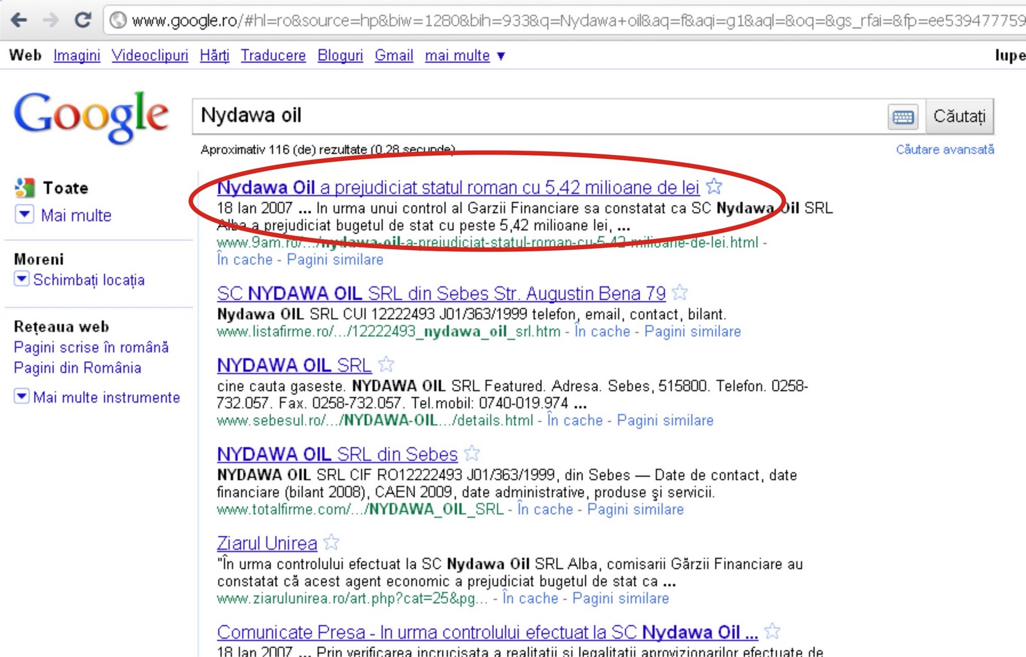Expand Mai multe under Toate
The height and width of the screenshot is (657, 1026).
[x=24, y=214]
